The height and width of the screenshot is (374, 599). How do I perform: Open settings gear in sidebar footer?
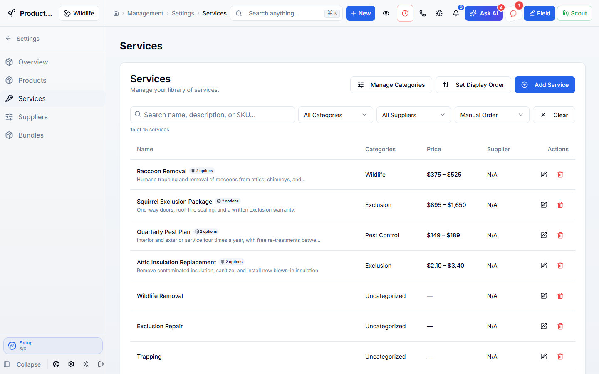71,364
